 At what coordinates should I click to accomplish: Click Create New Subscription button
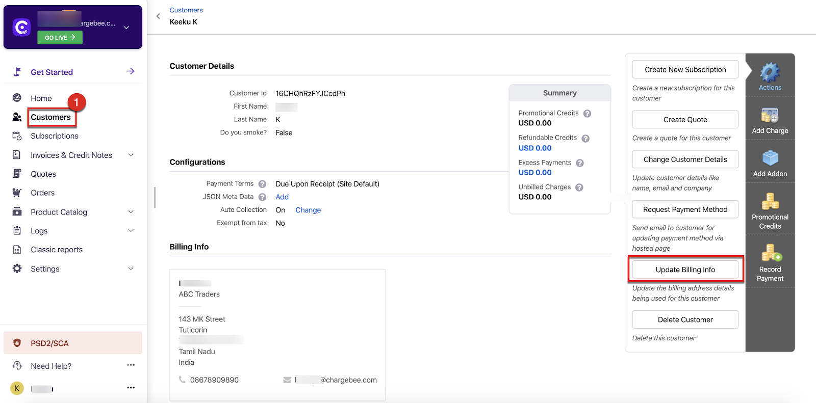point(685,70)
